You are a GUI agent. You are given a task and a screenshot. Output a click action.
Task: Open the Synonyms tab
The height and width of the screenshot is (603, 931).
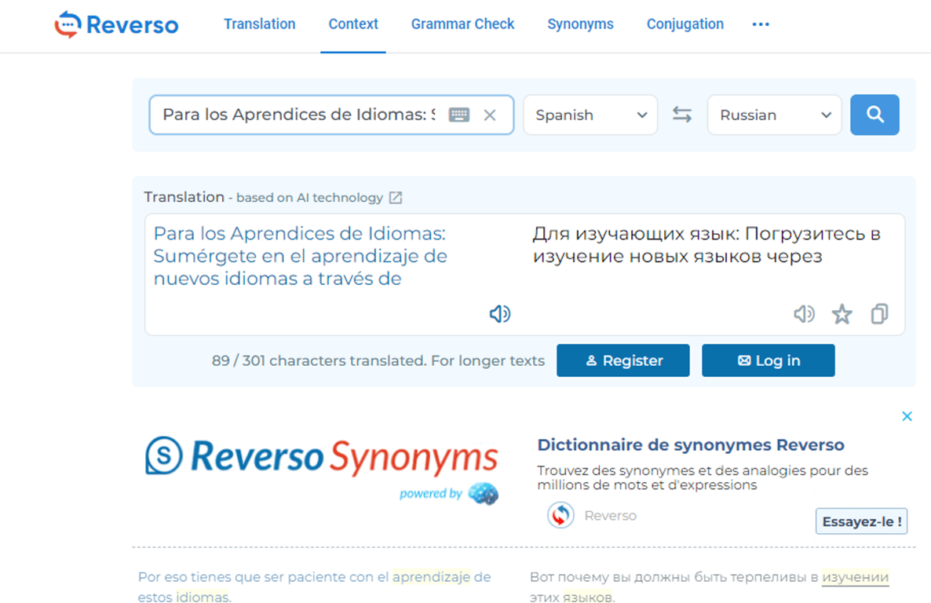pyautogui.click(x=580, y=24)
